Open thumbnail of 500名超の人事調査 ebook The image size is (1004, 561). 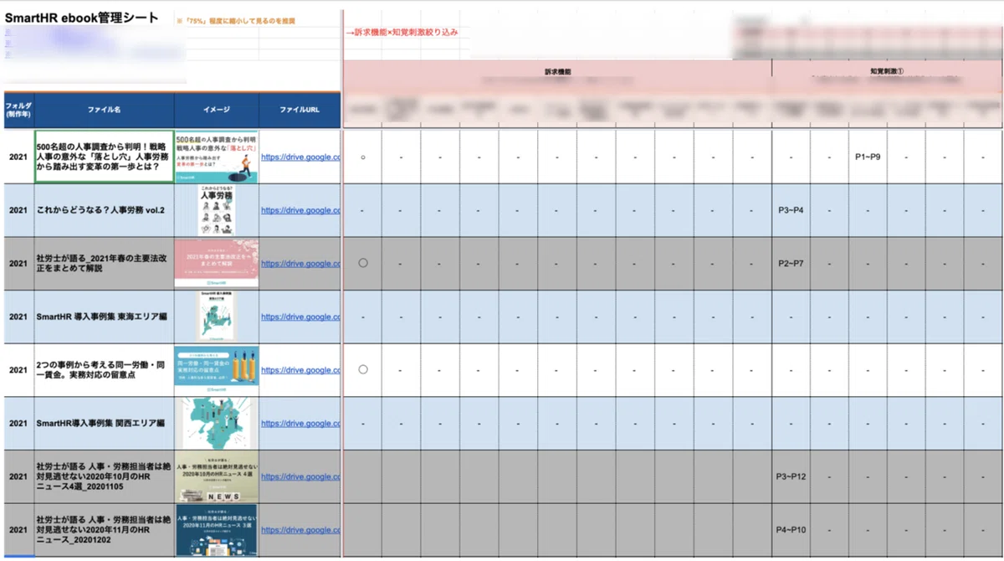[x=217, y=157]
